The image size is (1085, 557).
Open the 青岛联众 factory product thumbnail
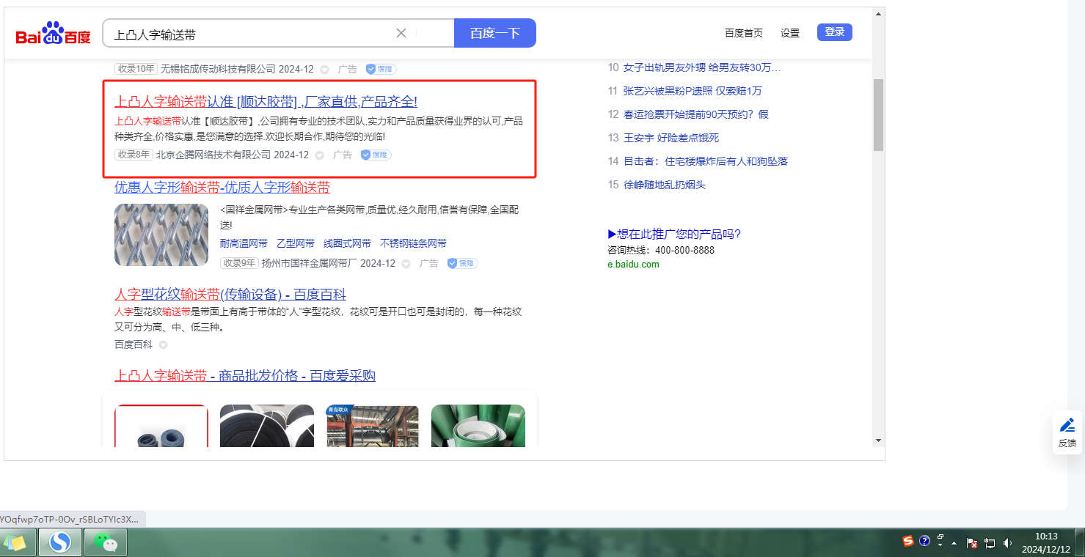373,426
